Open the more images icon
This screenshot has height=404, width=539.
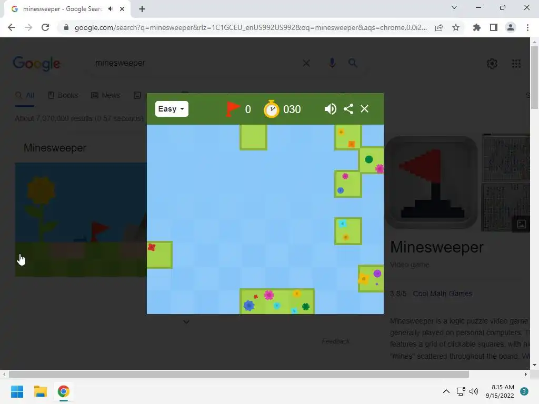pos(522,224)
